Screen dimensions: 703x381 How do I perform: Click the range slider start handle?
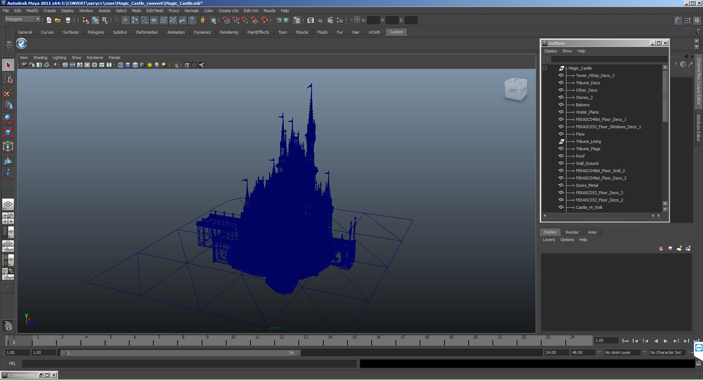64,353
